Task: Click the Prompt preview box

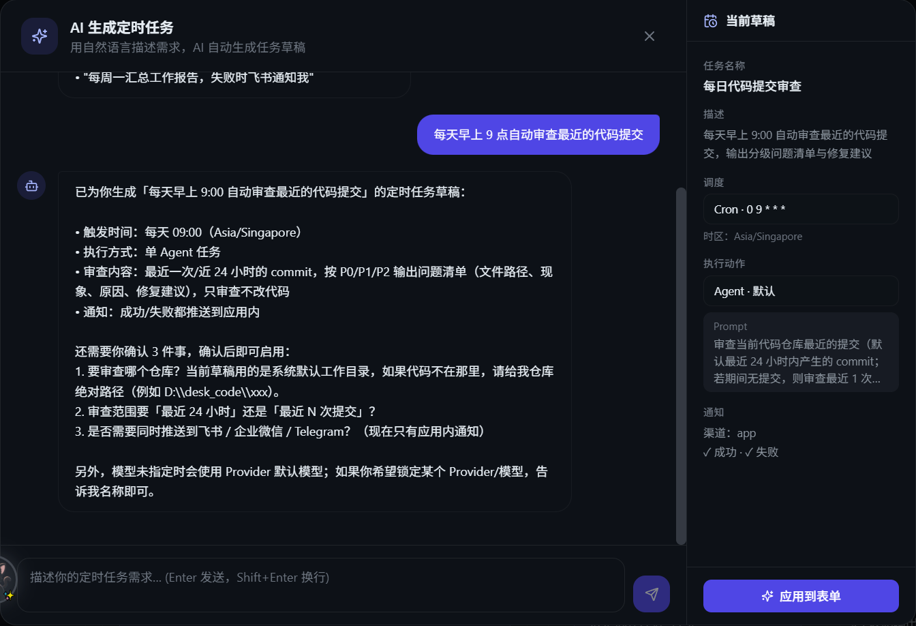Action: [801, 352]
